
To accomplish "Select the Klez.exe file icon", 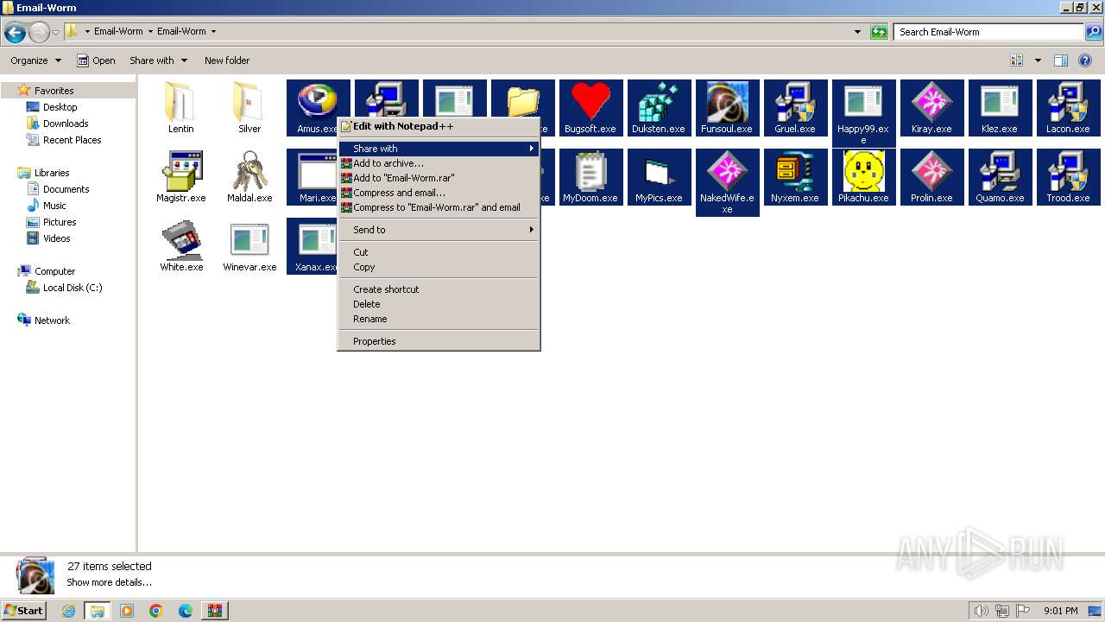I will (1000, 108).
